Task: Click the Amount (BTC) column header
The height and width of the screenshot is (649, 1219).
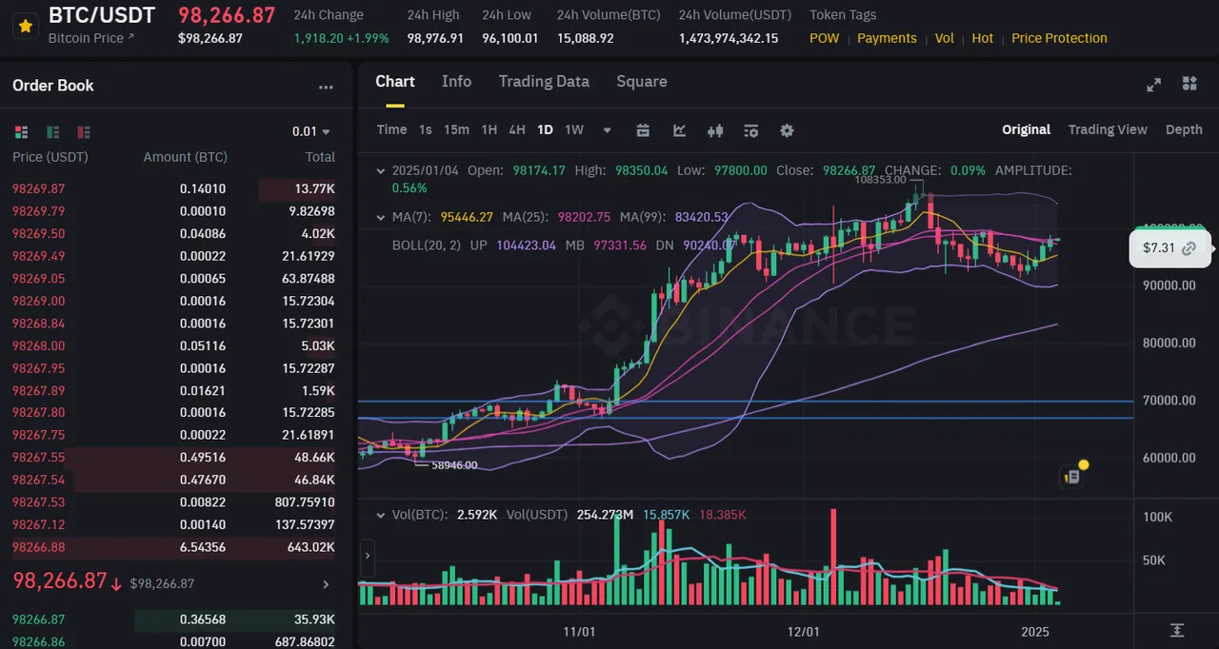Action: [185, 157]
